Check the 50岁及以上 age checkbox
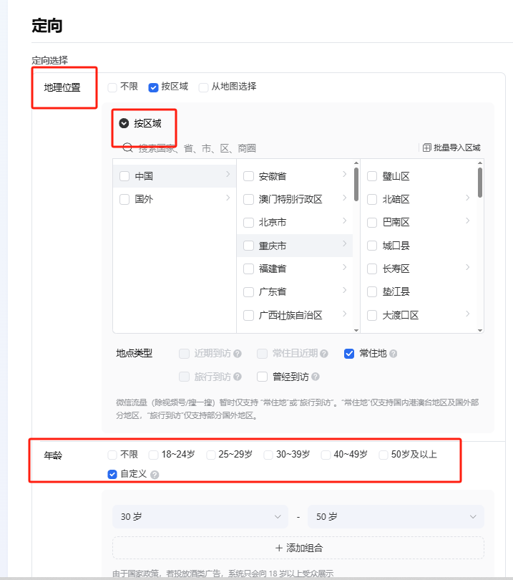 click(x=383, y=455)
